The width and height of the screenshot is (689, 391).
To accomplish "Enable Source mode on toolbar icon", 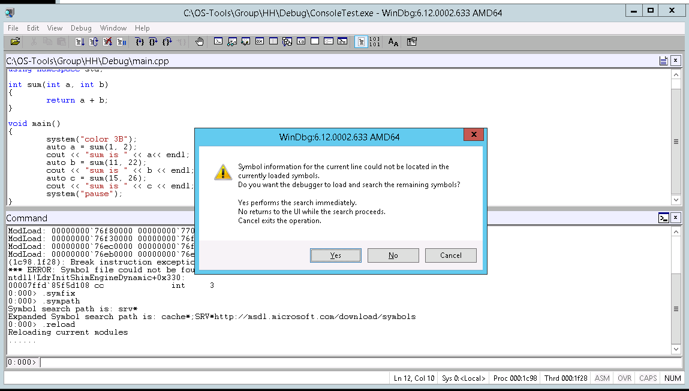I will point(361,42).
